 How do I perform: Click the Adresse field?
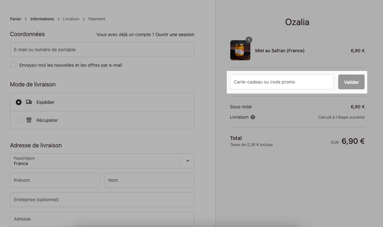[102, 219]
